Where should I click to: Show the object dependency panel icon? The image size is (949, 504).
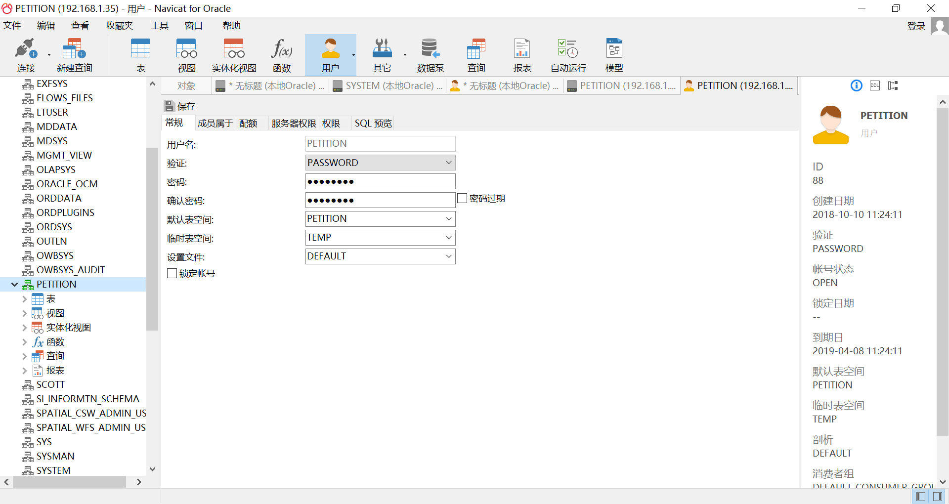[x=893, y=85]
